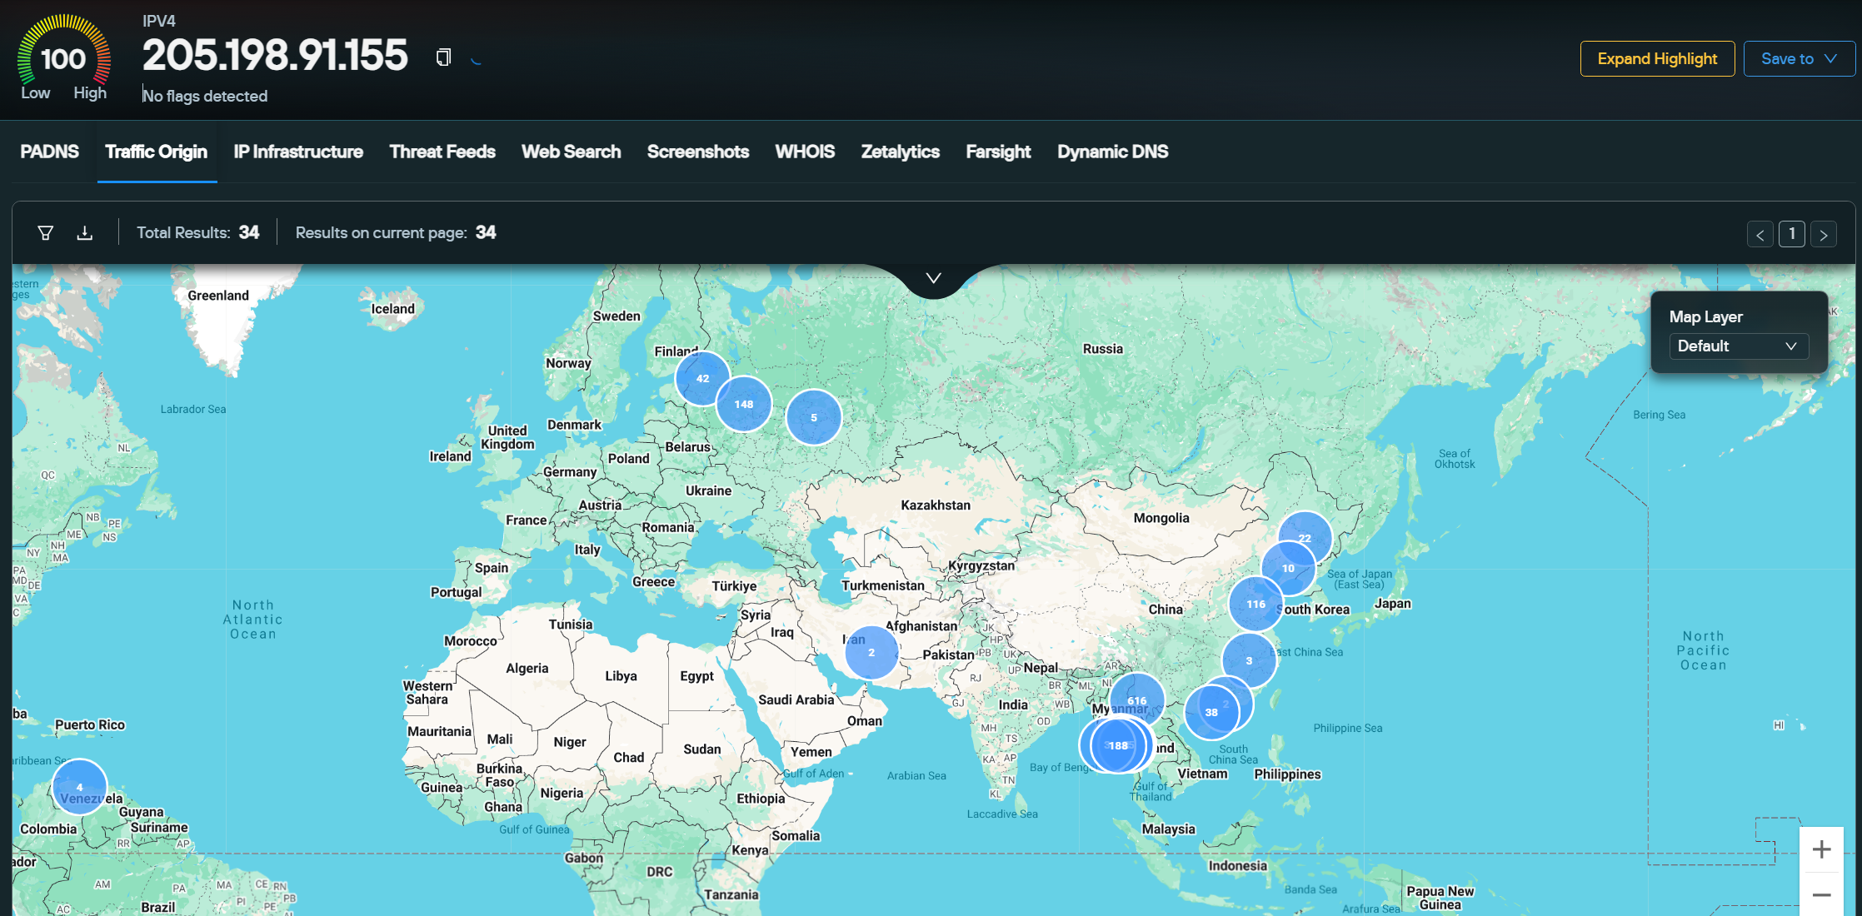This screenshot has width=1862, height=916.
Task: Download the traffic origin results
Action: click(84, 232)
